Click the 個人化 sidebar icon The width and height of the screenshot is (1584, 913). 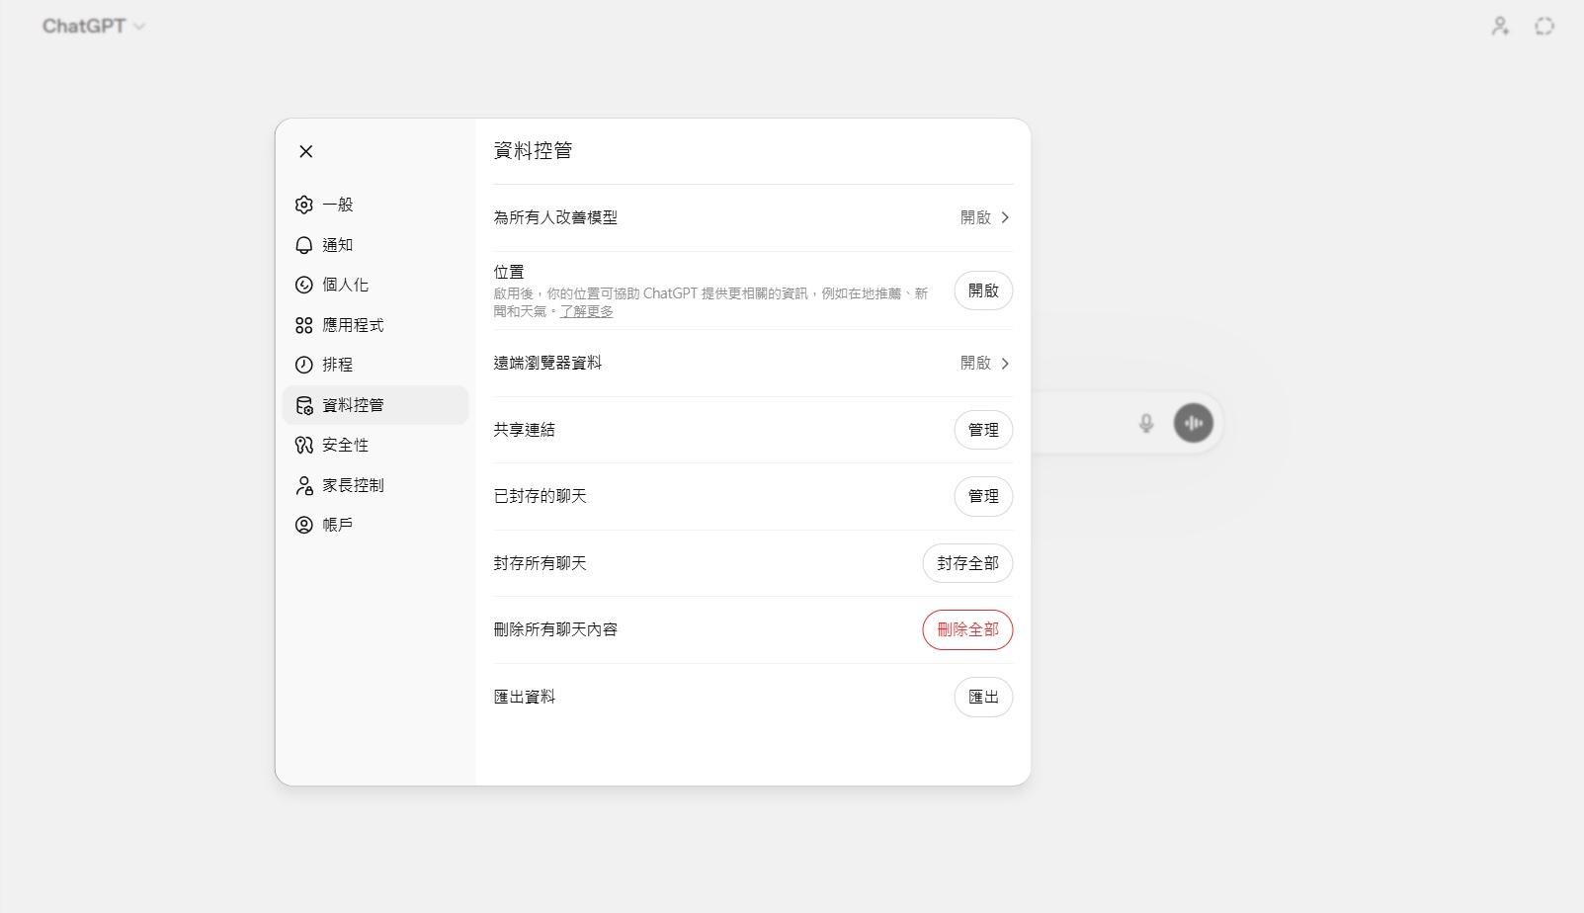tap(304, 285)
